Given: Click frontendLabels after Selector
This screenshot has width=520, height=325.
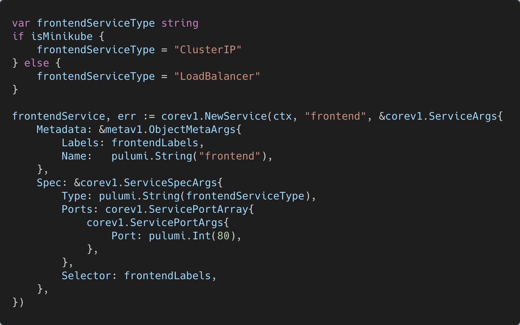Looking at the screenshot, I should tap(167, 276).
